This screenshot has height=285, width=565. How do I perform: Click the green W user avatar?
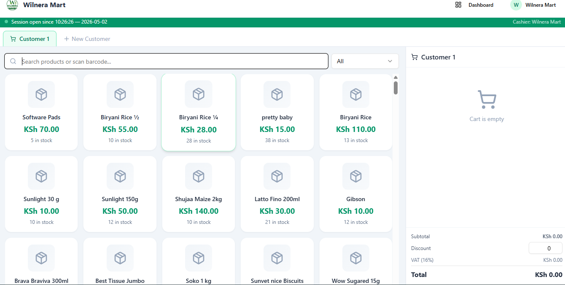(516, 5)
